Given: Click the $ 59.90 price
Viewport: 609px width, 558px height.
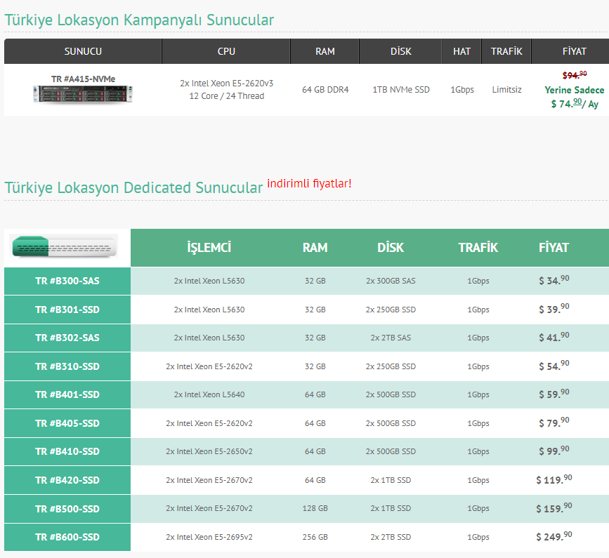Looking at the screenshot, I should pos(554,394).
